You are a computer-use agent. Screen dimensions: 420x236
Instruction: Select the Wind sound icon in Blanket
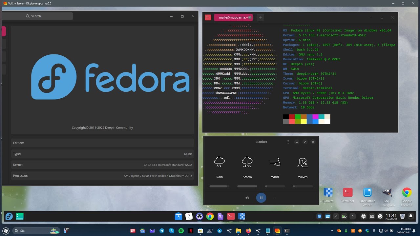[x=275, y=162]
